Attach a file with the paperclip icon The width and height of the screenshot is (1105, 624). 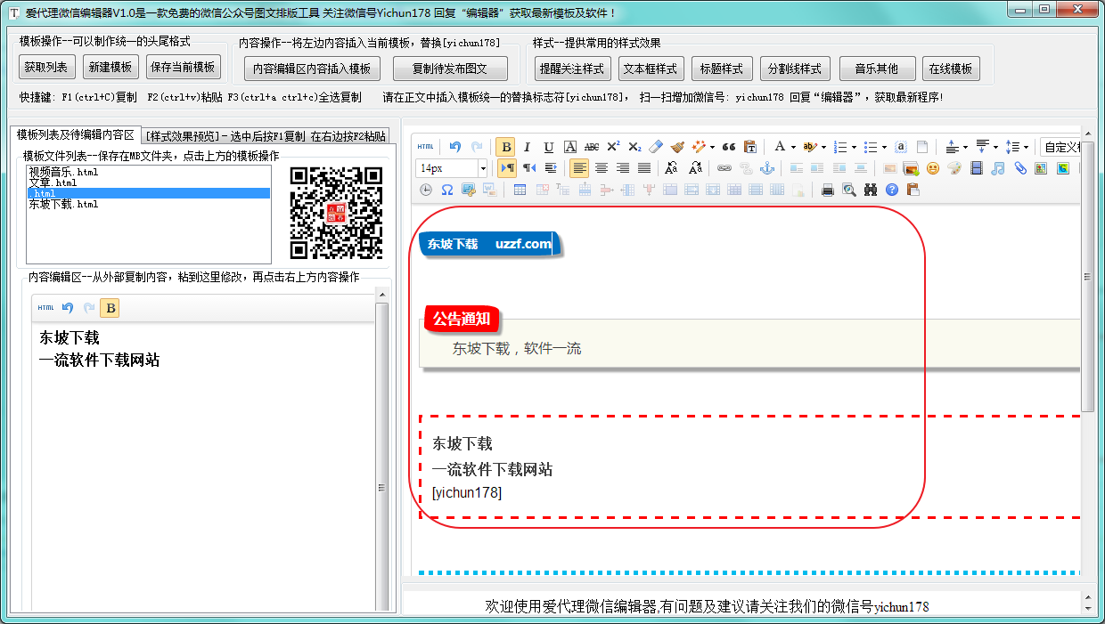[x=1020, y=167]
